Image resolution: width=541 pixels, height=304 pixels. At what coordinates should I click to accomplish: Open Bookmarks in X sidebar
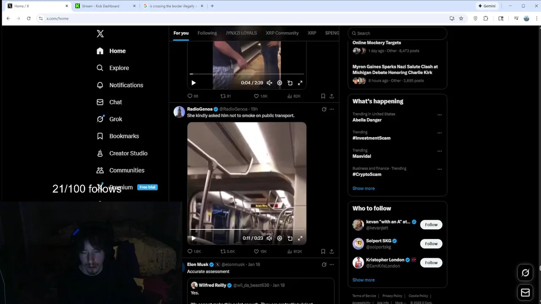[117, 136]
